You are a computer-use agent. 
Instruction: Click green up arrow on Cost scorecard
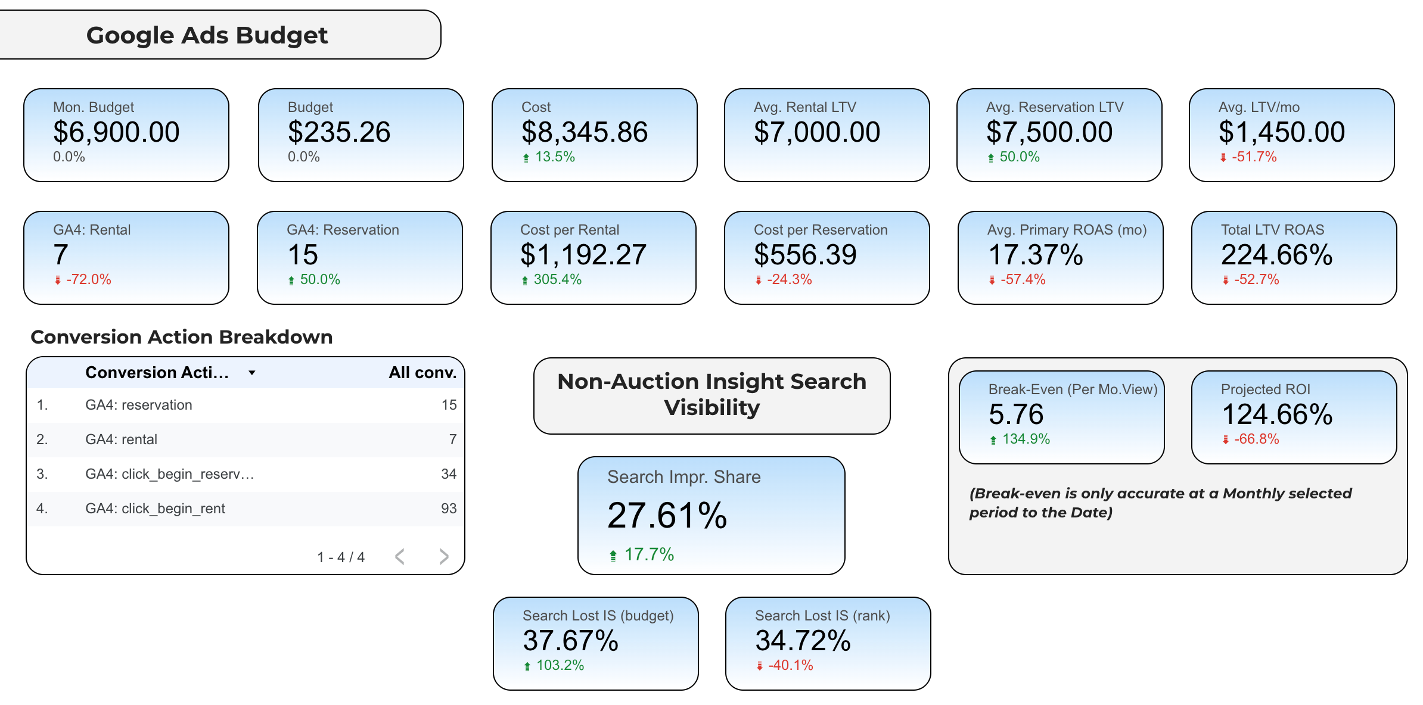[x=526, y=158]
